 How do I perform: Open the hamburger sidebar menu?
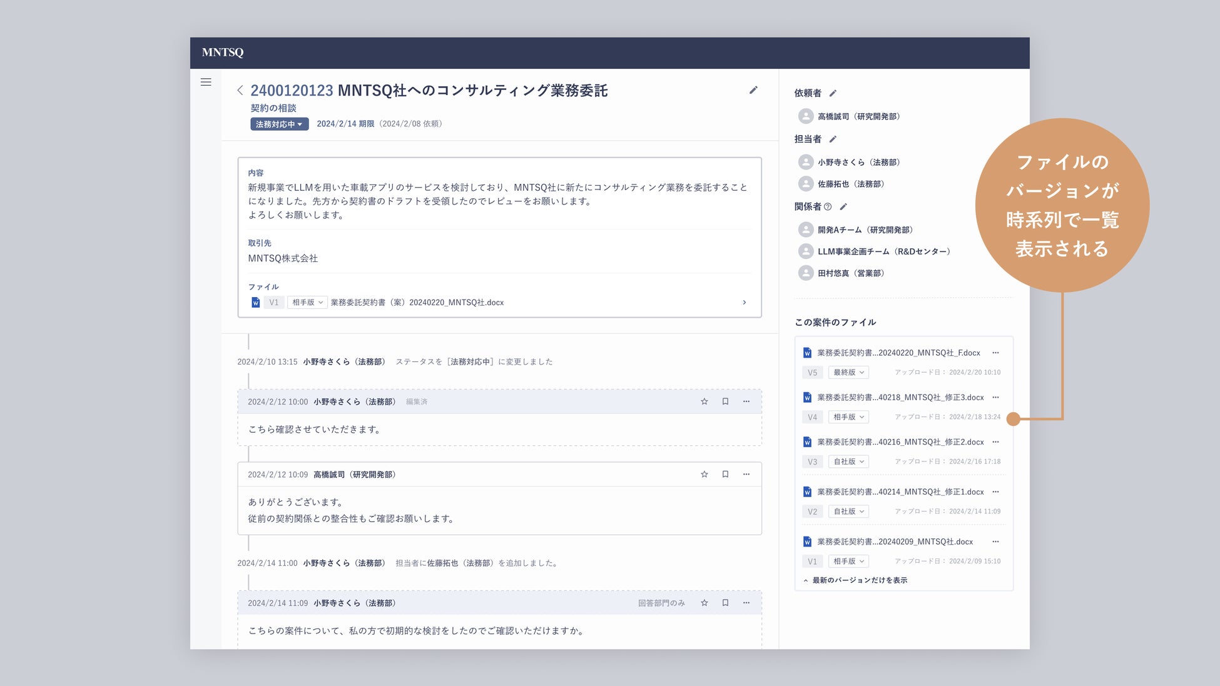(206, 82)
